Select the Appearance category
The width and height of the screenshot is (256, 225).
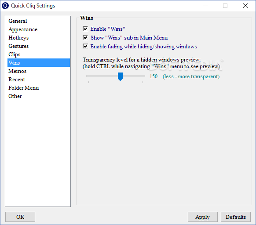tap(39, 29)
